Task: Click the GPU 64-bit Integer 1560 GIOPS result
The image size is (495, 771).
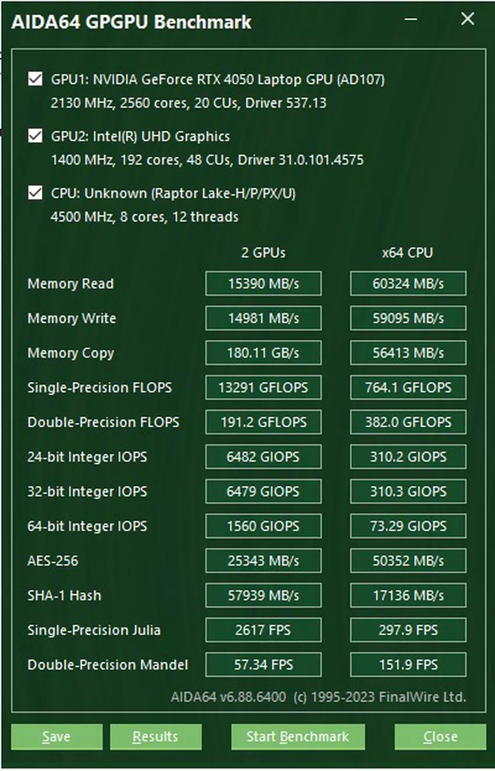Action: 263,526
